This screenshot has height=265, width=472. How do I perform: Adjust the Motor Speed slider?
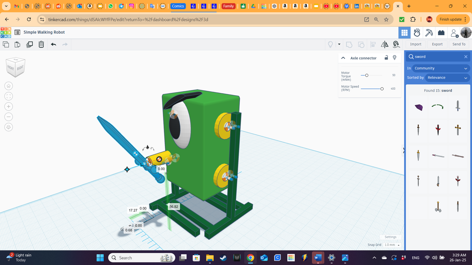(382, 89)
